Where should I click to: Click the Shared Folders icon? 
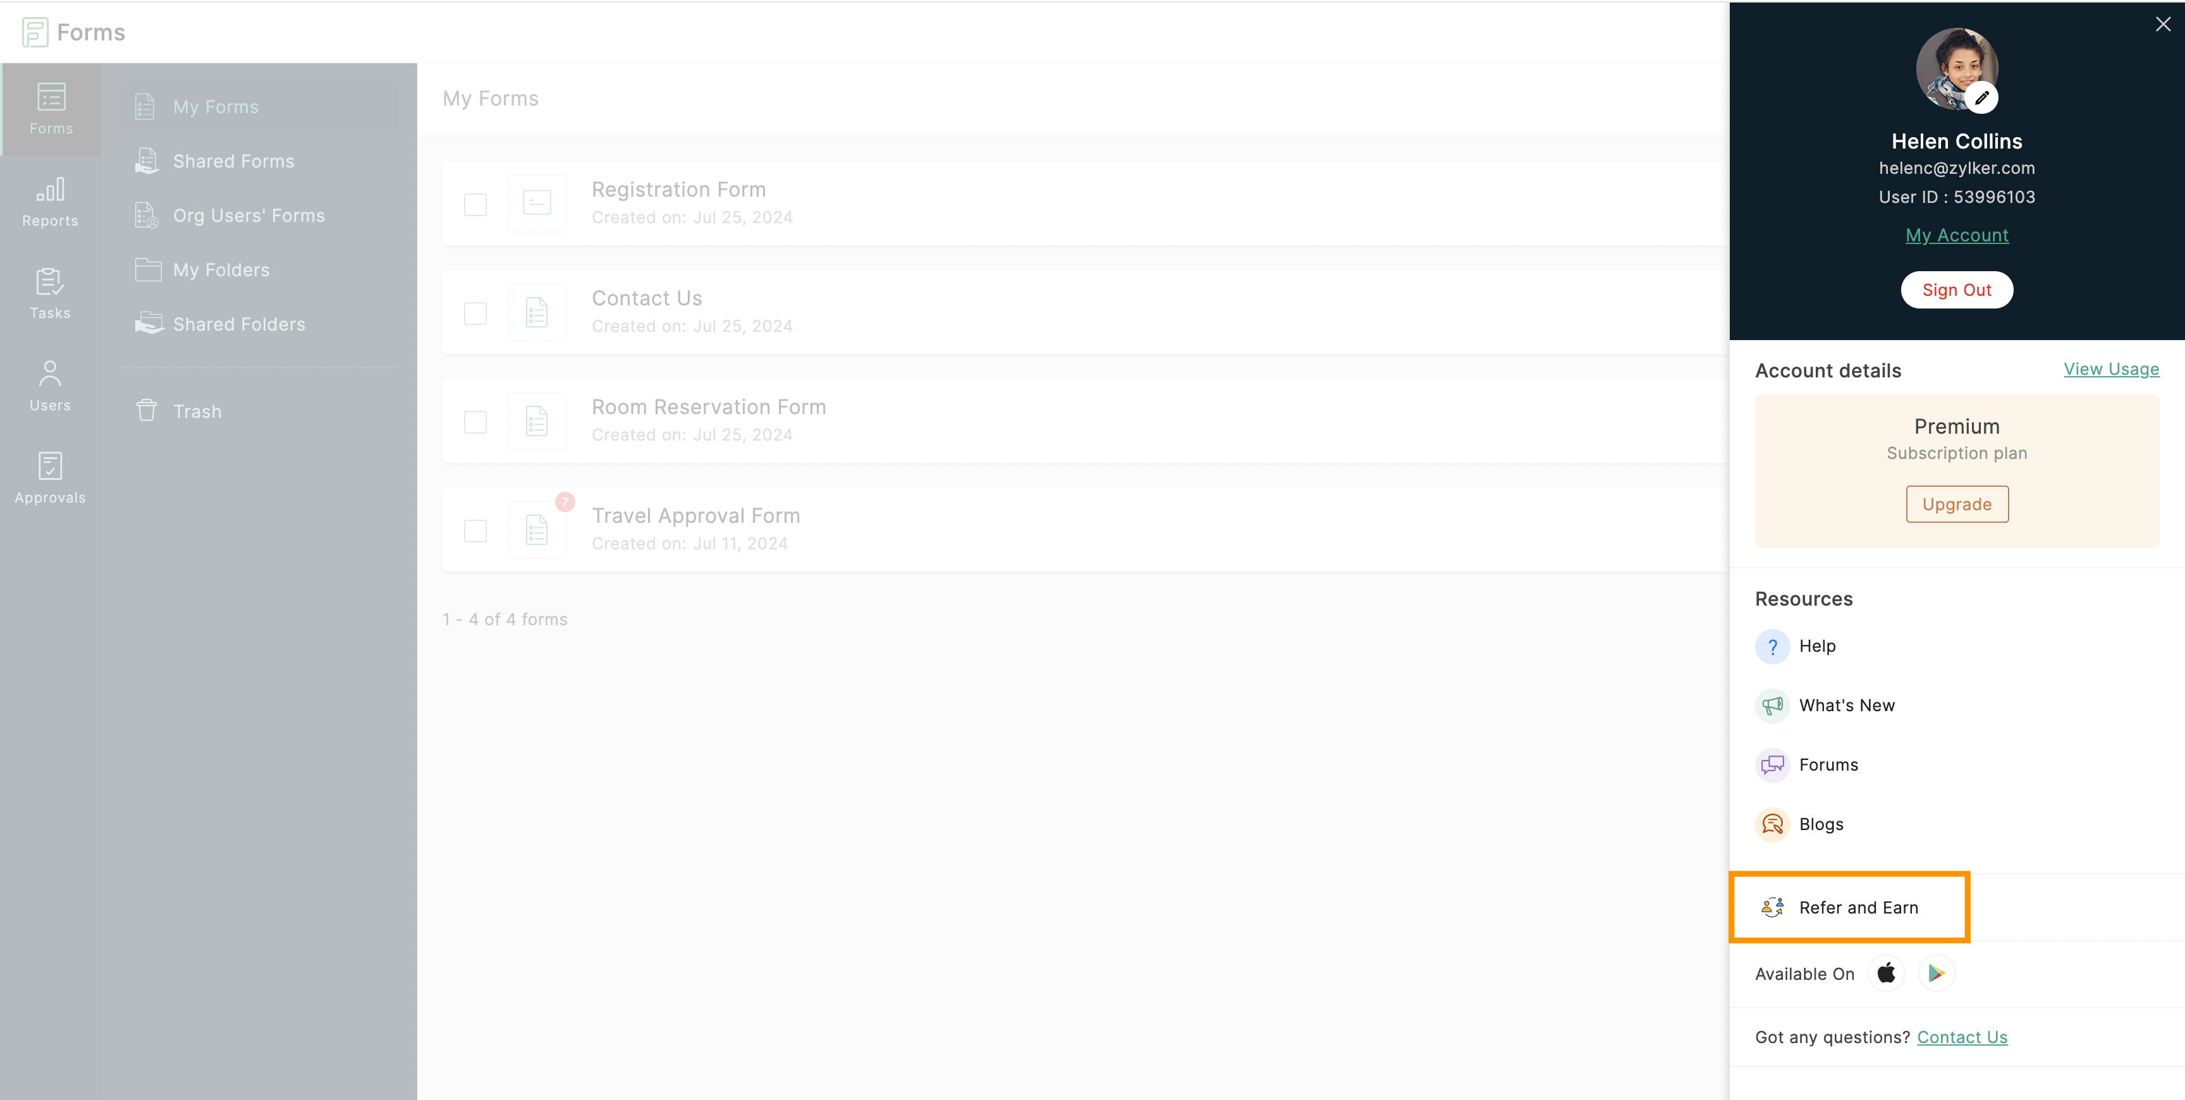147,324
